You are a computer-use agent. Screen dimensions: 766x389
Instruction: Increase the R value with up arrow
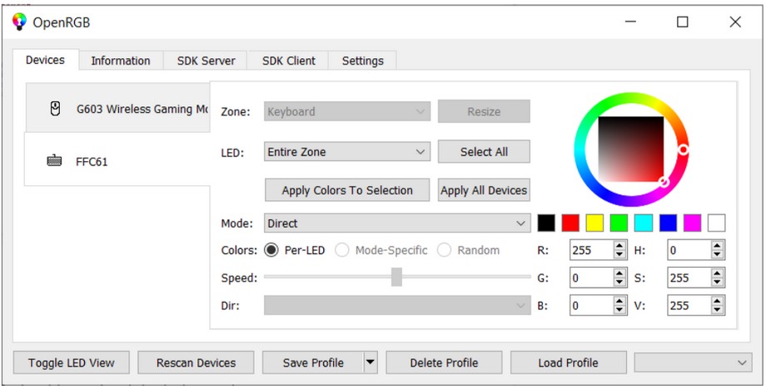pyautogui.click(x=620, y=246)
